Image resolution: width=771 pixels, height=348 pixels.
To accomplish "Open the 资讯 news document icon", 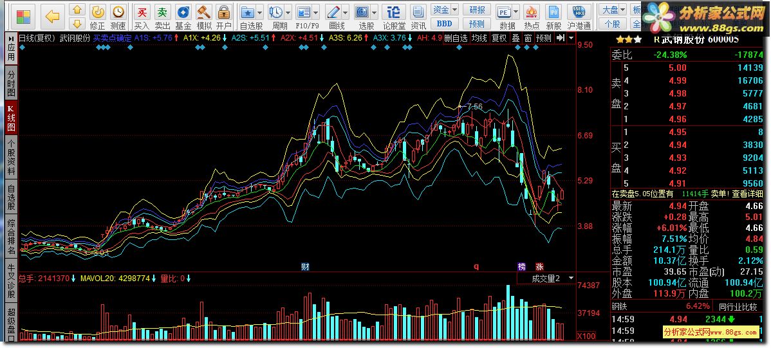I will 418,17.
